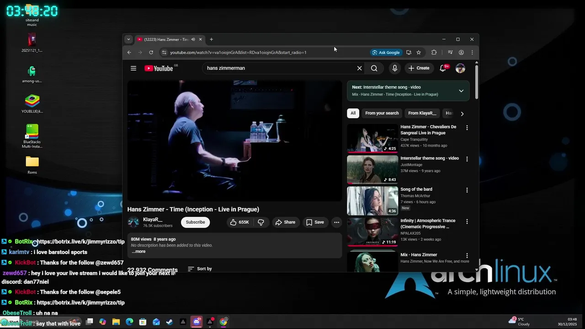Click the Hans Zimmer video player
The width and height of the screenshot is (585, 329).
(234, 141)
